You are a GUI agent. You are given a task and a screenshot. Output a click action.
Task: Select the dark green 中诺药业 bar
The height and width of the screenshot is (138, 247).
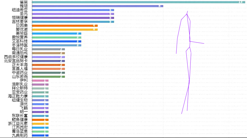point(48,73)
